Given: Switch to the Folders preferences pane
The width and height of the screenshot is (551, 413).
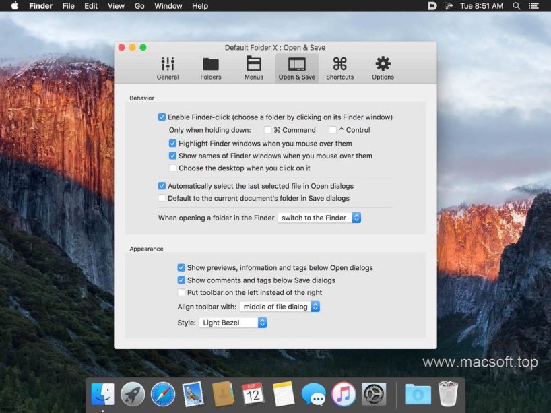Looking at the screenshot, I should coord(211,68).
